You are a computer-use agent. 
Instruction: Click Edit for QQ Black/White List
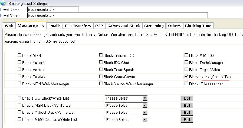coord(187,98)
